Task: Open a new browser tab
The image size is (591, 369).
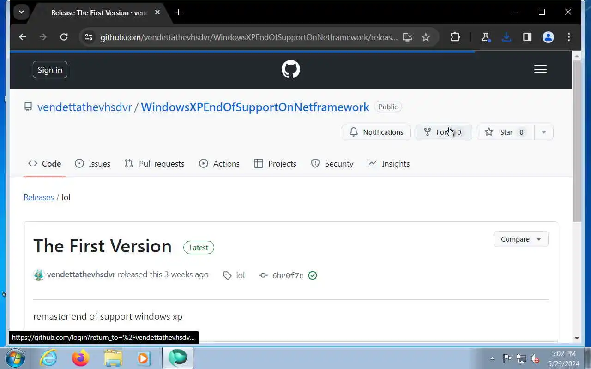Action: point(178,12)
